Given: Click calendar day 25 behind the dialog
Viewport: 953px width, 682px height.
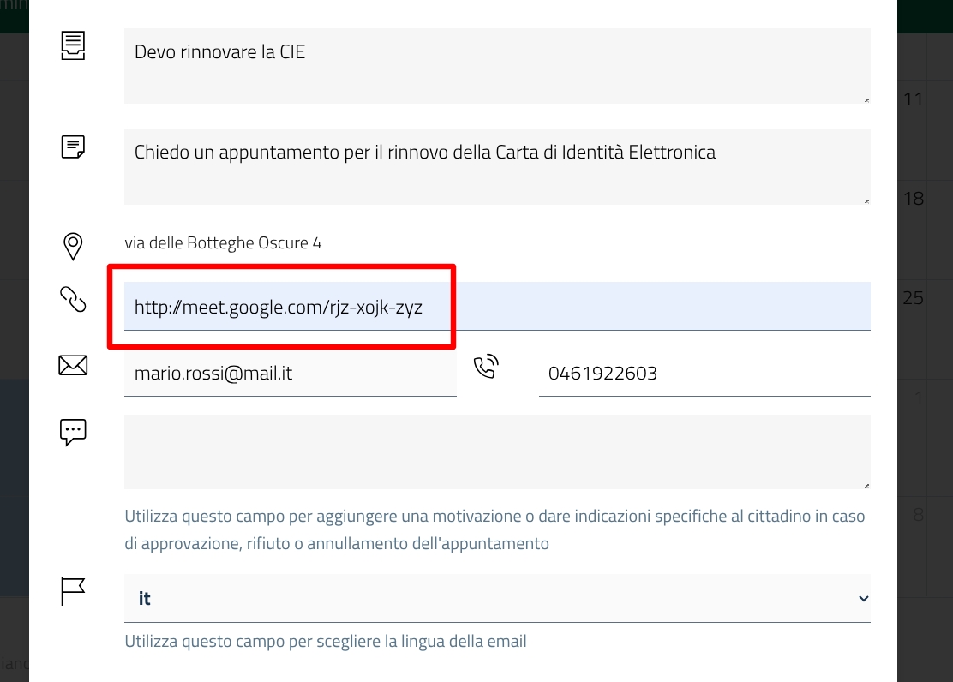Looking at the screenshot, I should 914,298.
